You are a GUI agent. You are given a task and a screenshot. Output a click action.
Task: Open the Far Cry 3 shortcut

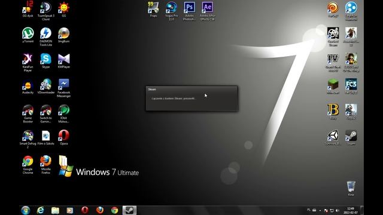point(351,86)
